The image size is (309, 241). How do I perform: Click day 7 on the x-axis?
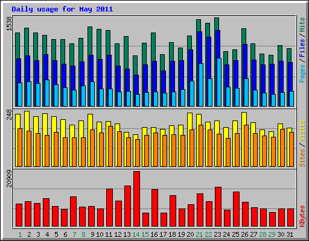tap(74, 234)
